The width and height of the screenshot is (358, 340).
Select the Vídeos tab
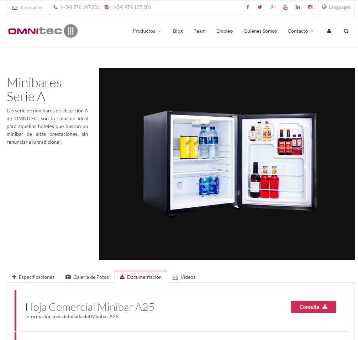(x=184, y=277)
